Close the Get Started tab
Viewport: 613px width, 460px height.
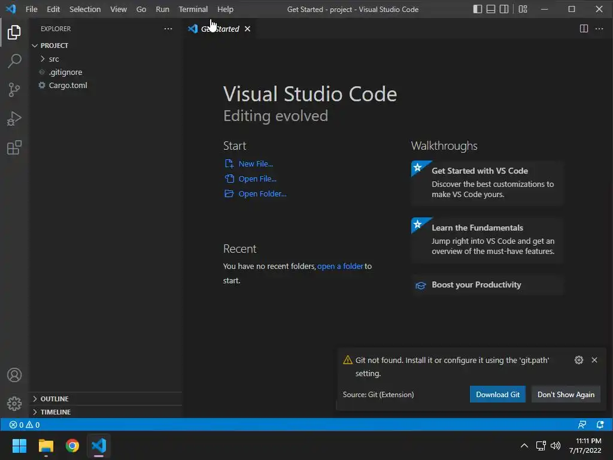(x=247, y=29)
